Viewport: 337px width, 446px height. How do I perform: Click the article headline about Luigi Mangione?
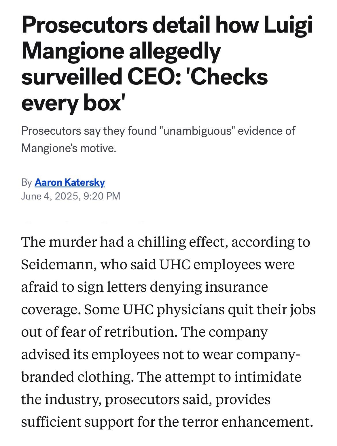coord(167,63)
